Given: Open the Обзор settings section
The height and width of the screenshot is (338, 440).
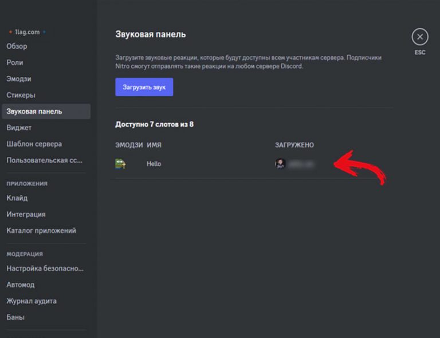Looking at the screenshot, I should point(17,46).
